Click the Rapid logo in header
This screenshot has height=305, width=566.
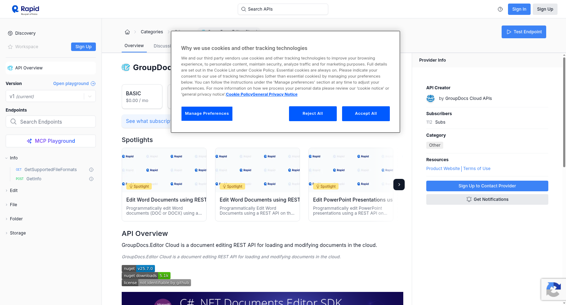tap(25, 10)
